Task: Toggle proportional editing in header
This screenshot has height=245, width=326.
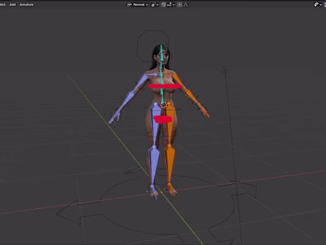Action: pos(179,5)
